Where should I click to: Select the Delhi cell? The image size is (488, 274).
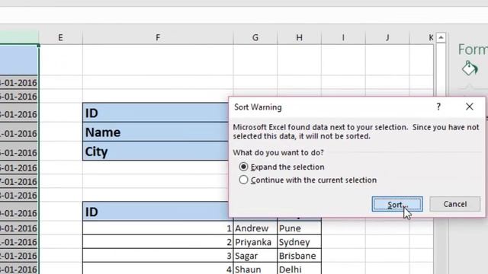click(x=299, y=269)
